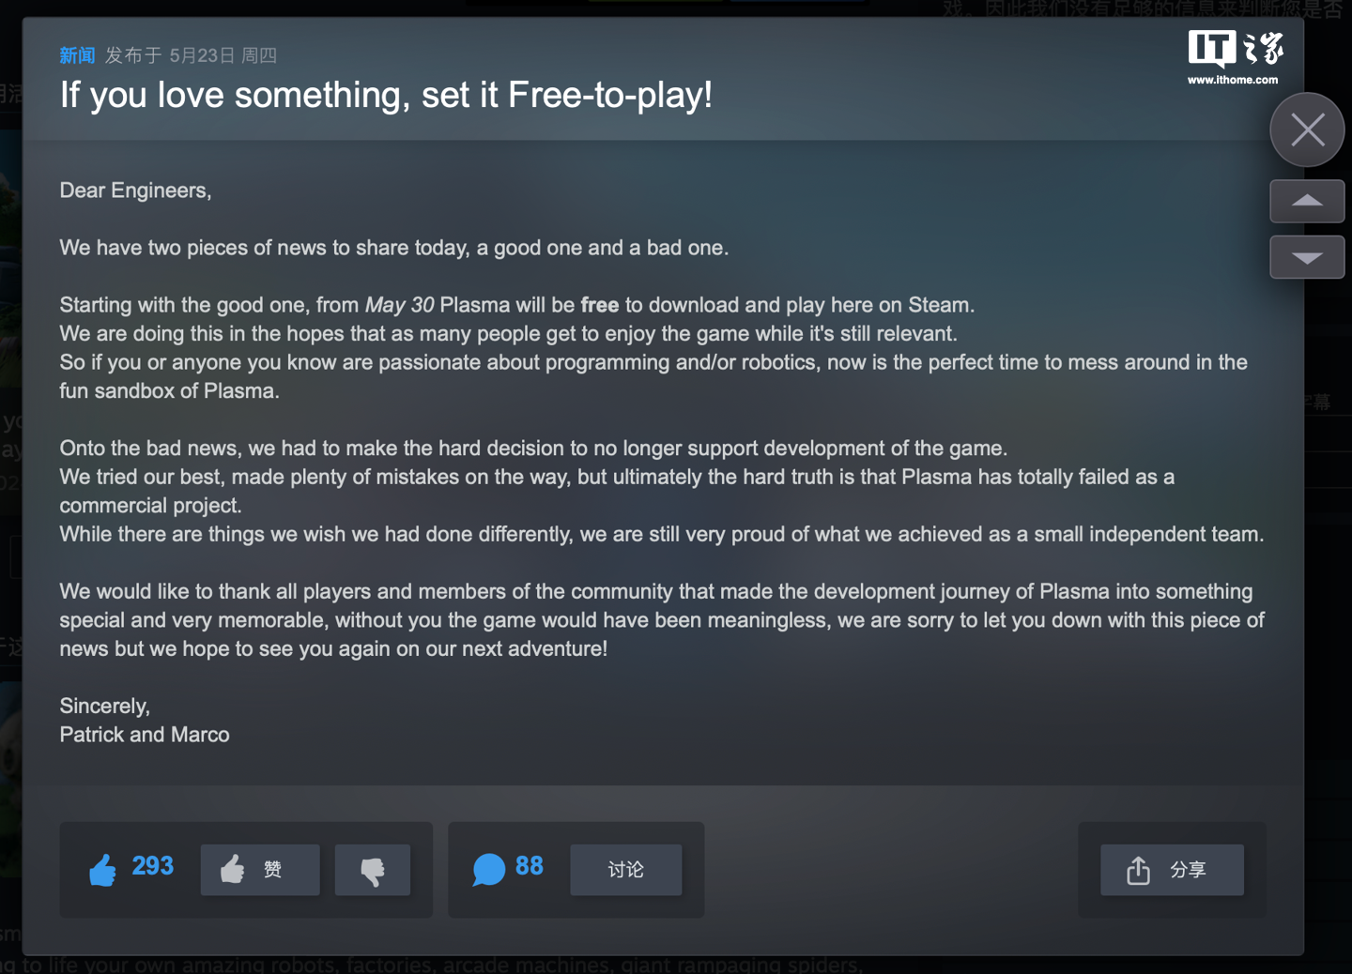Viewport: 1352px width, 974px height.
Task: Click the italic 'May 30' date text
Action: (400, 305)
